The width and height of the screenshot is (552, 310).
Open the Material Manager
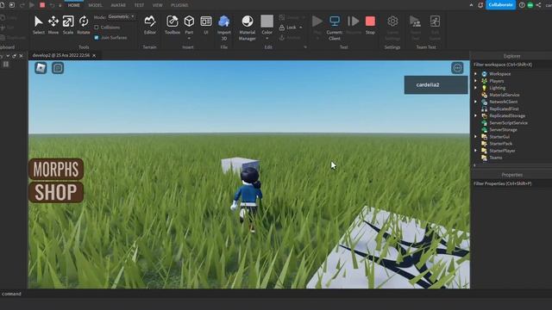tap(248, 28)
